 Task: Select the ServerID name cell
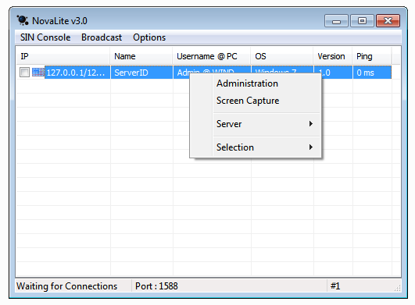click(x=141, y=73)
